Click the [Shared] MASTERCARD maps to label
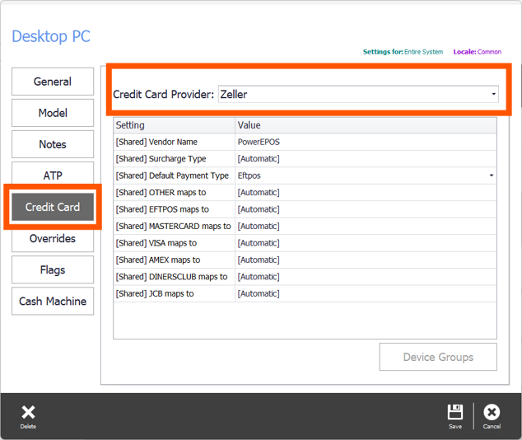Image resolution: width=522 pixels, height=440 pixels. click(173, 226)
